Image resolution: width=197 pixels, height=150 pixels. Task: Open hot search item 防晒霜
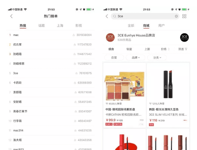click(x=51, y=54)
